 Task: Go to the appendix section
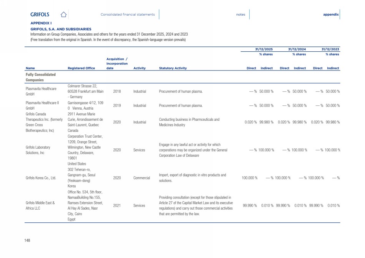point(331,15)
